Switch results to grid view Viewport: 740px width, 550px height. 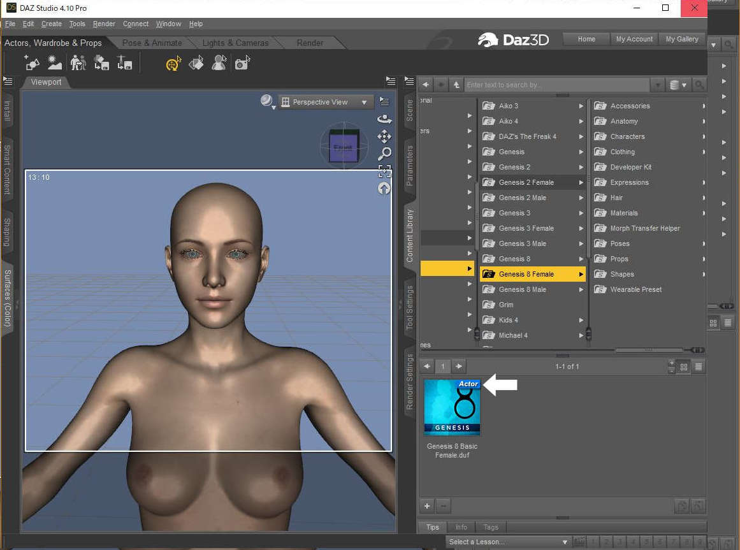[683, 366]
